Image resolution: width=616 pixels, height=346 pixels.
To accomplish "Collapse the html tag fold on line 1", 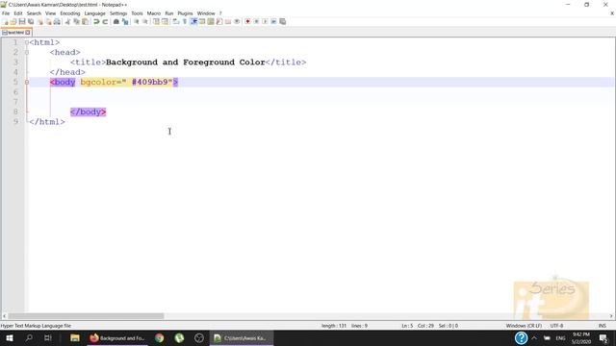I will click(x=27, y=42).
